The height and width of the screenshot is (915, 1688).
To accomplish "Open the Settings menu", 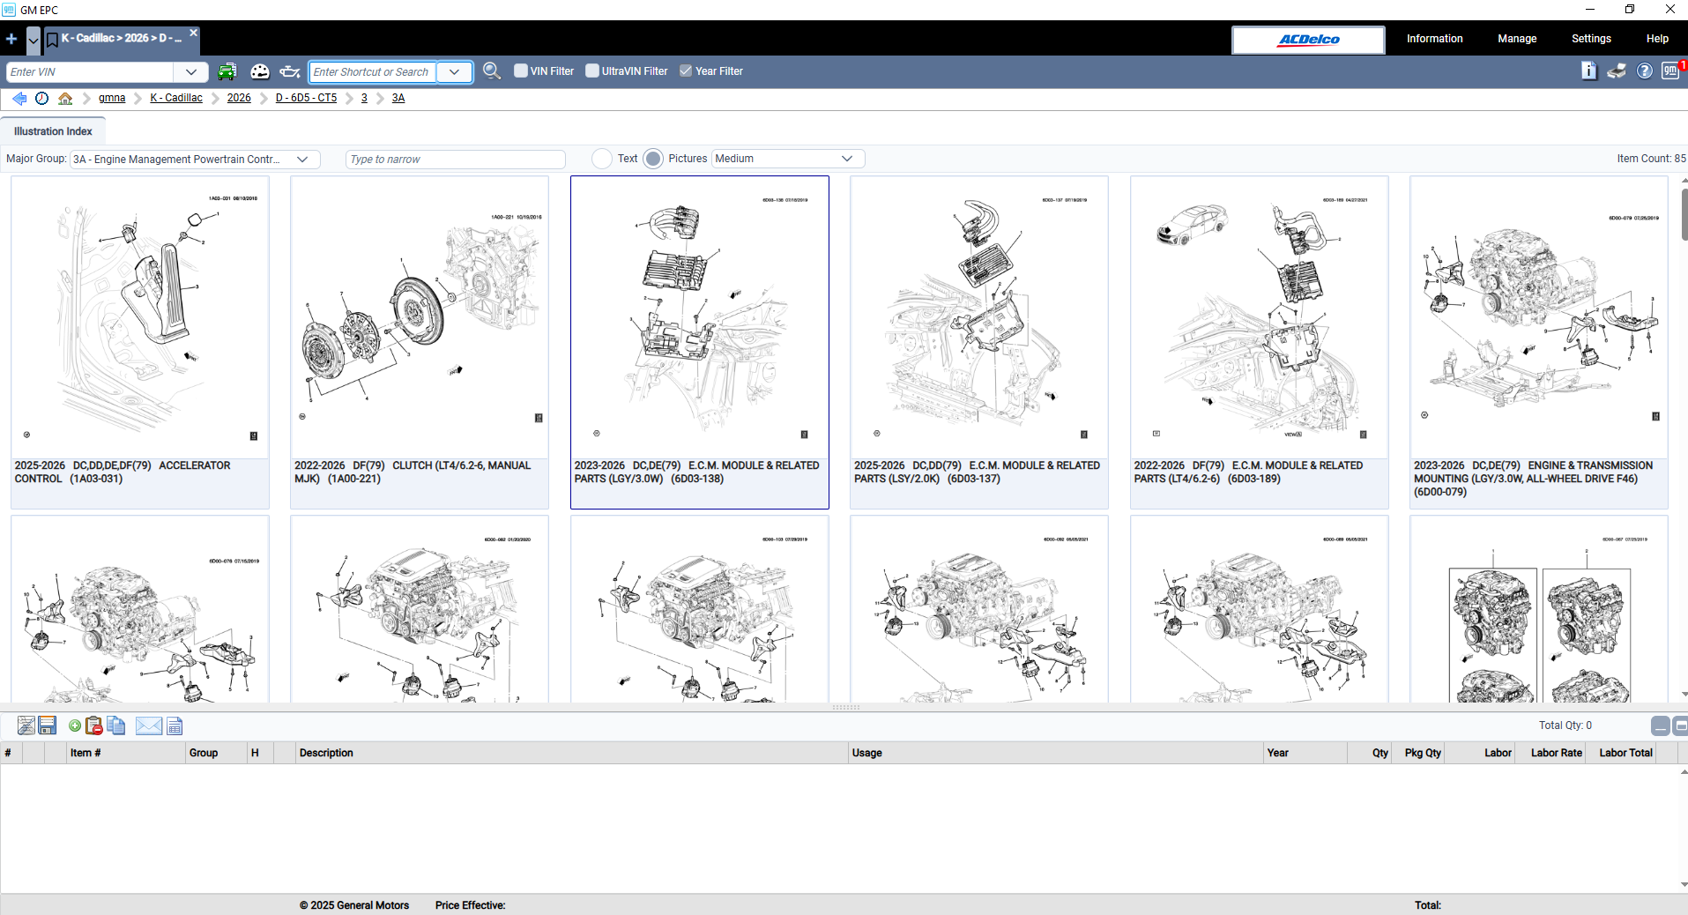I will coord(1590,39).
